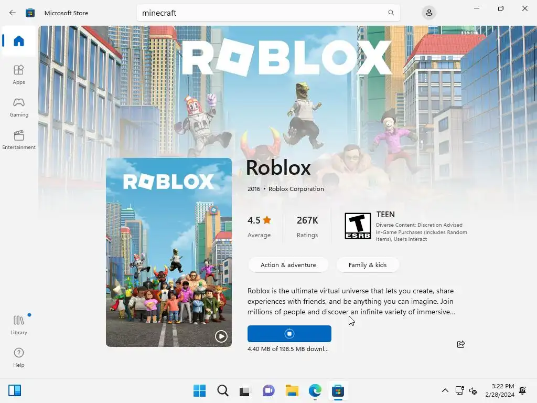The height and width of the screenshot is (403, 537).
Task: Click the TEEN rating label
Action: pyautogui.click(x=385, y=215)
